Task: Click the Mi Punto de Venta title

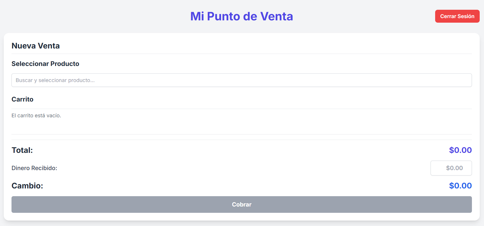Action: click(x=241, y=16)
